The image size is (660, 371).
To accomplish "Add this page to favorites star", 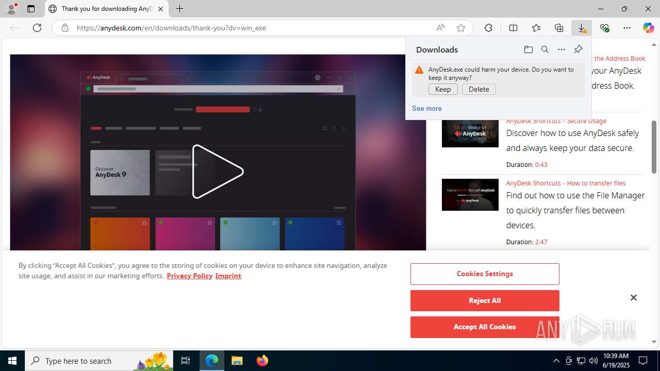I will [x=461, y=28].
